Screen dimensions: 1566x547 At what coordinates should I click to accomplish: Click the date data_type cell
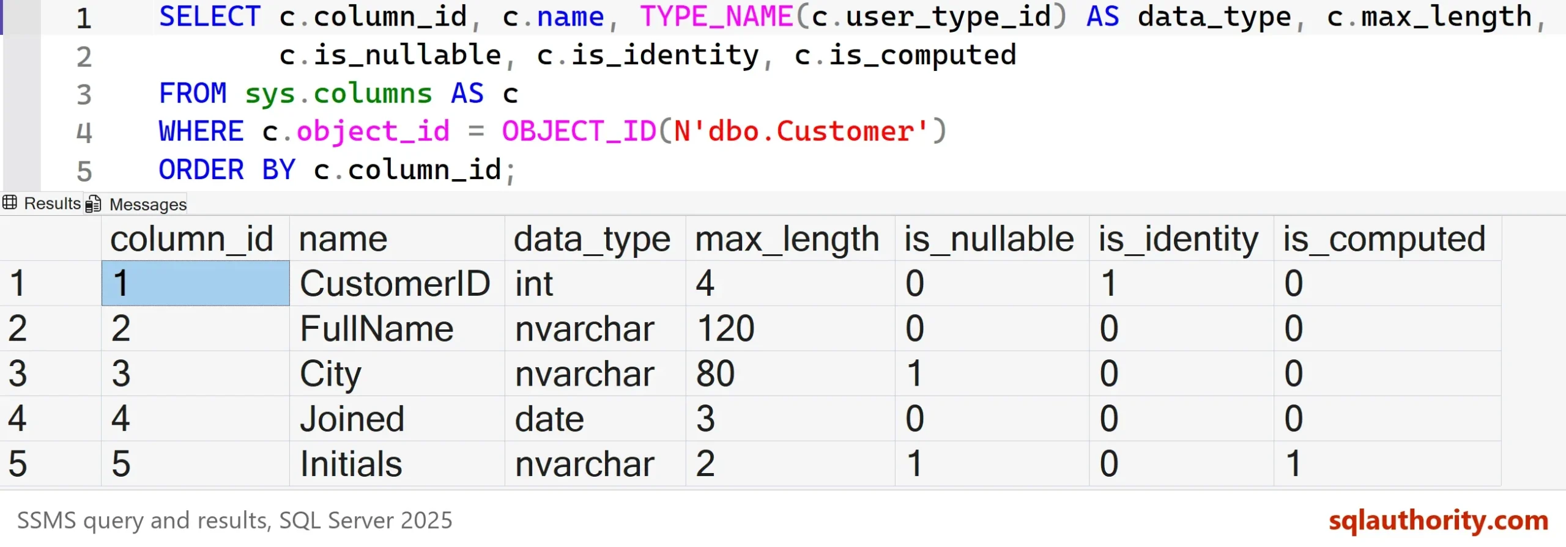click(595, 419)
